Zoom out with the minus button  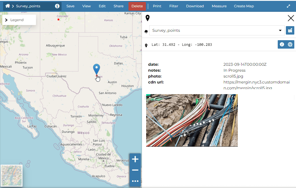[135, 170]
